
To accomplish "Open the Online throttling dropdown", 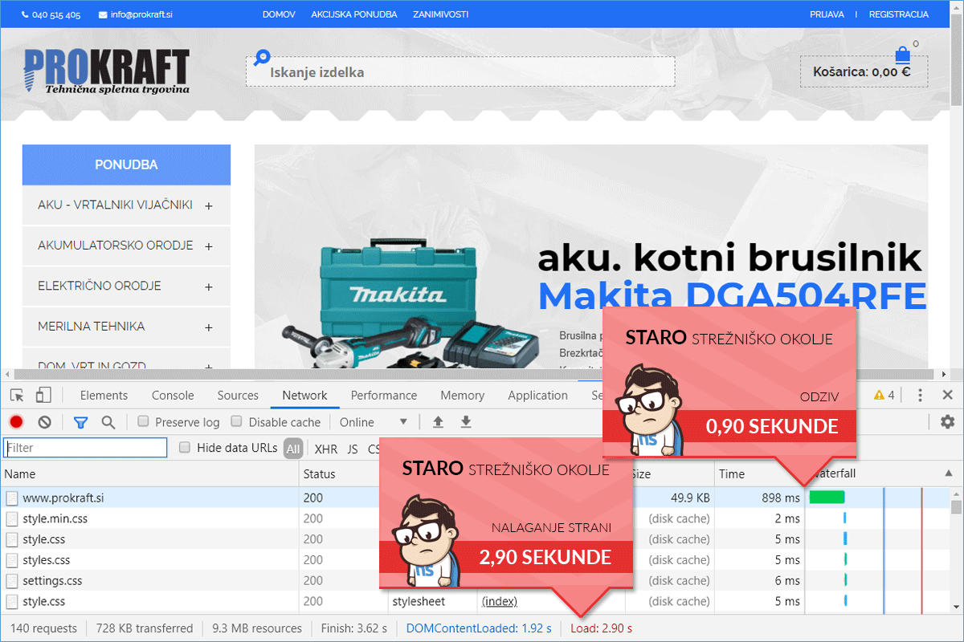I will 374,422.
